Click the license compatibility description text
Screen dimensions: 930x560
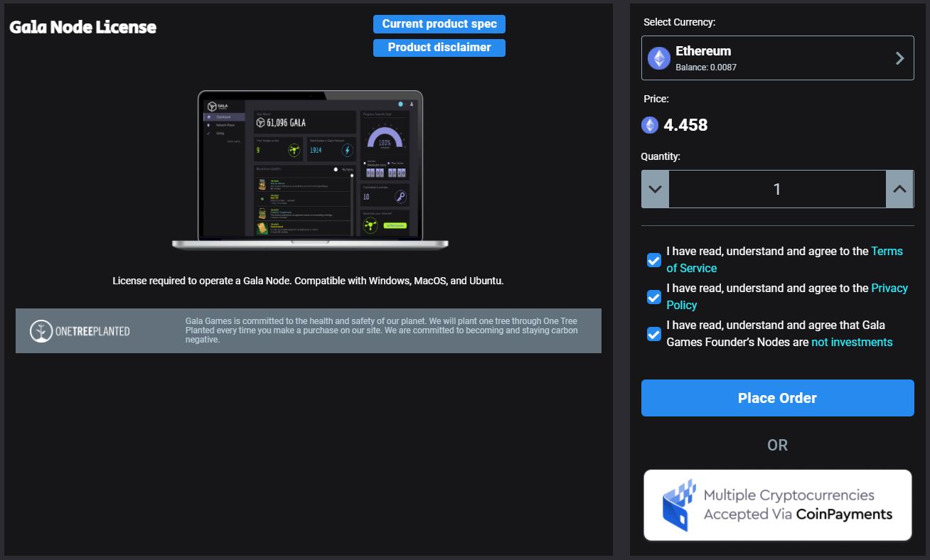308,281
